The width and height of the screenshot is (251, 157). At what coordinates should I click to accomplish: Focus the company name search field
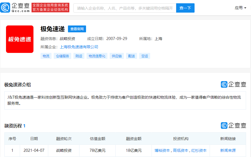click(125, 8)
